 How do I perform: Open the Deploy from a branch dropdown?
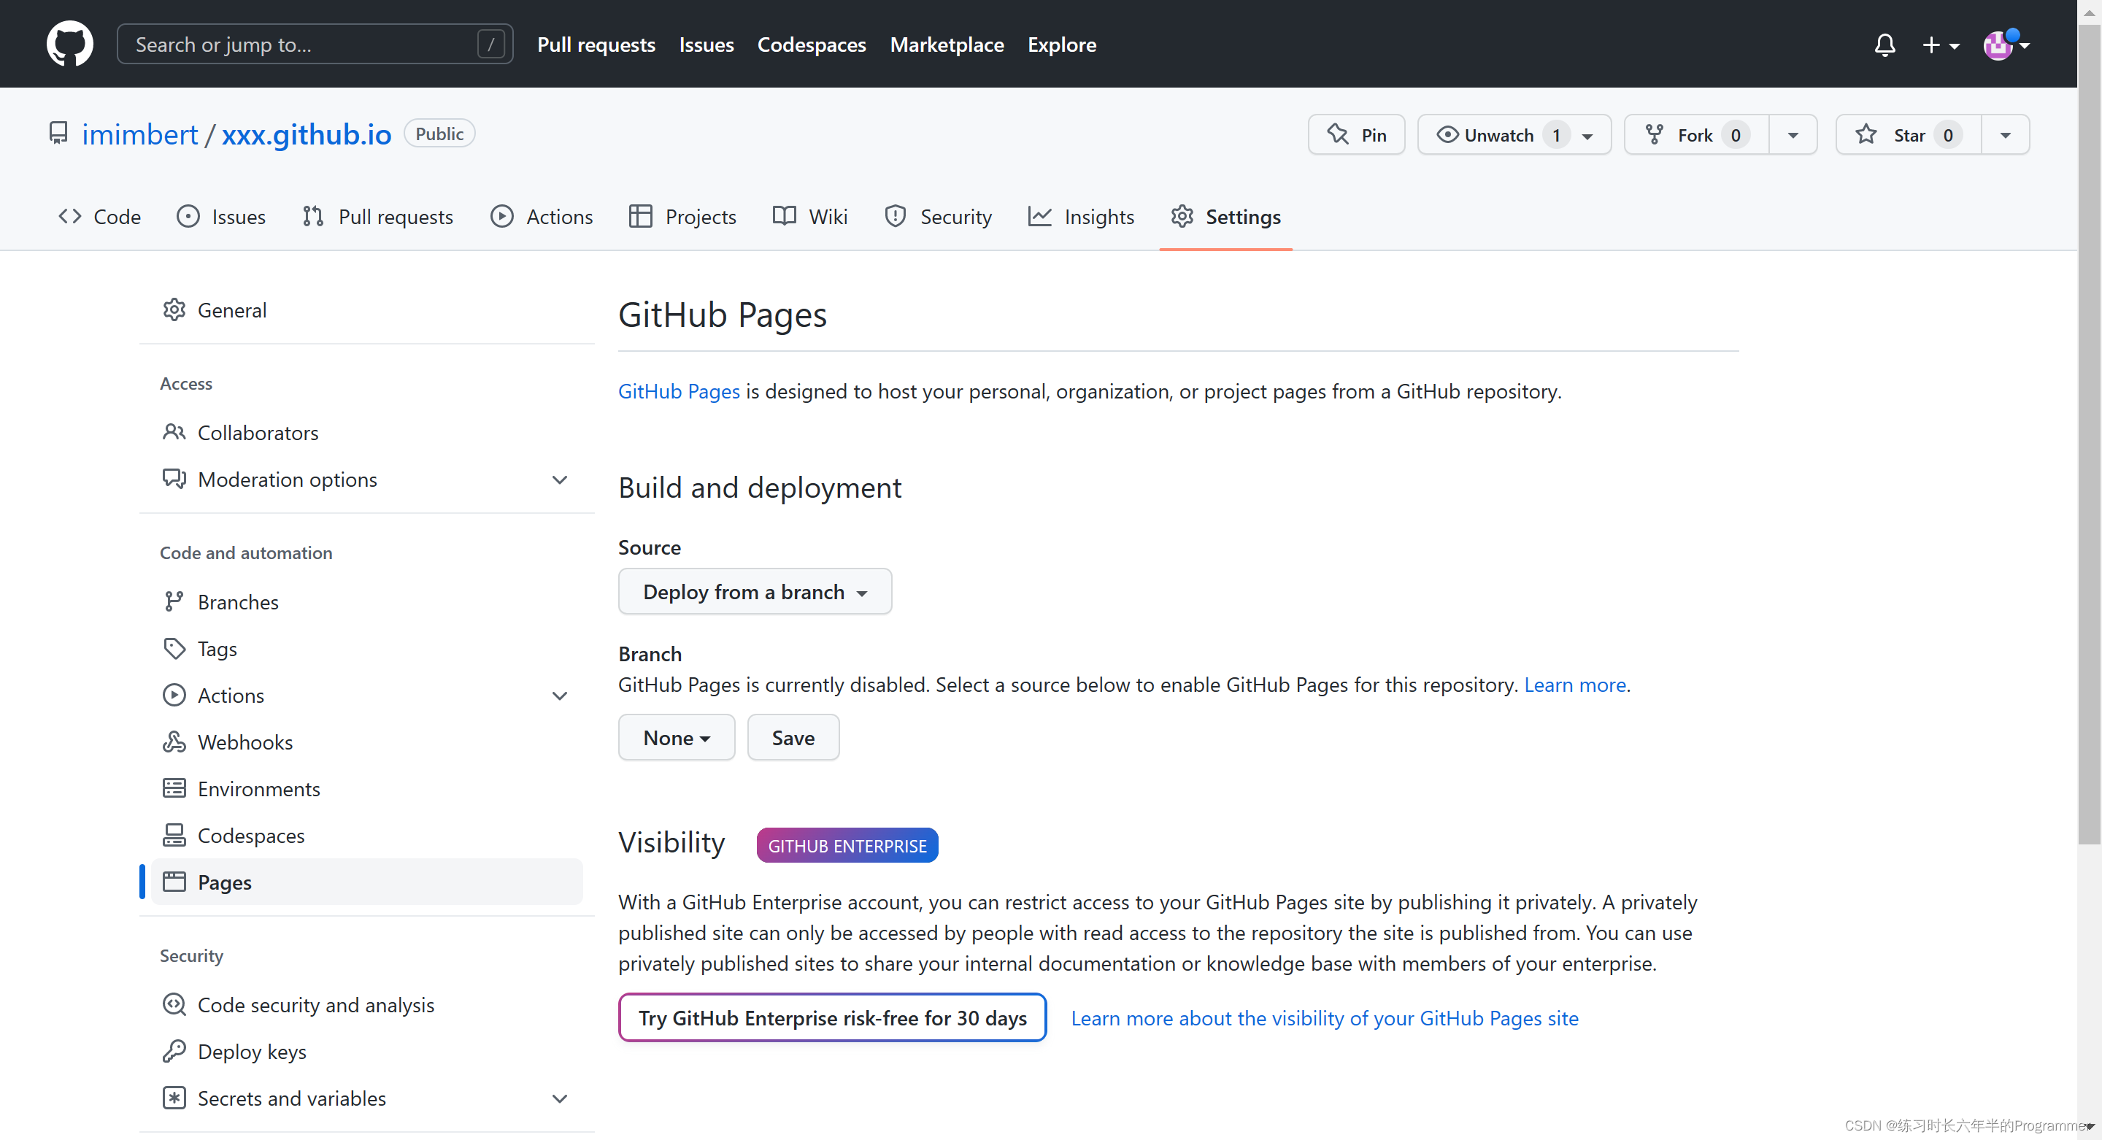(x=753, y=591)
